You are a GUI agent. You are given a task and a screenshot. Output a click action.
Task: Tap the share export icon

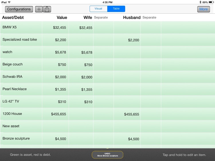(47, 9)
